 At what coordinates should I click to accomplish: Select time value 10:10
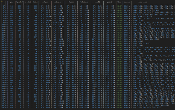[119, 29]
